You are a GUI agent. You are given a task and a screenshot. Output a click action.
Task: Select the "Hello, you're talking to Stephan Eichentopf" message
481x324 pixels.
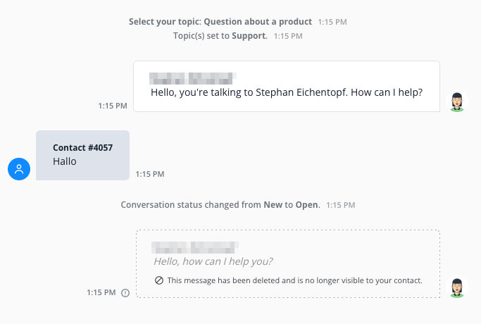tap(286, 92)
